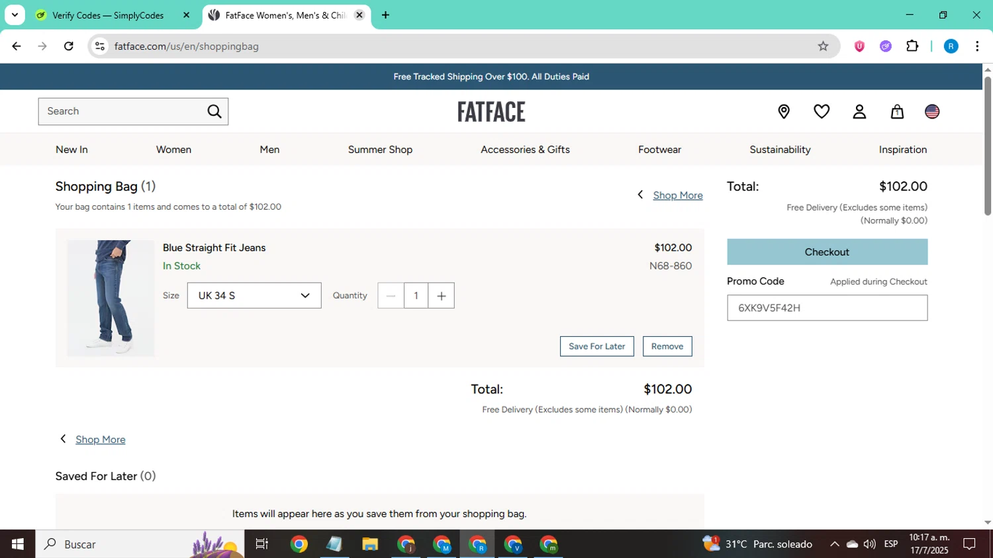
Task: Open the first Chrome taskbar icon
Action: tap(299, 544)
